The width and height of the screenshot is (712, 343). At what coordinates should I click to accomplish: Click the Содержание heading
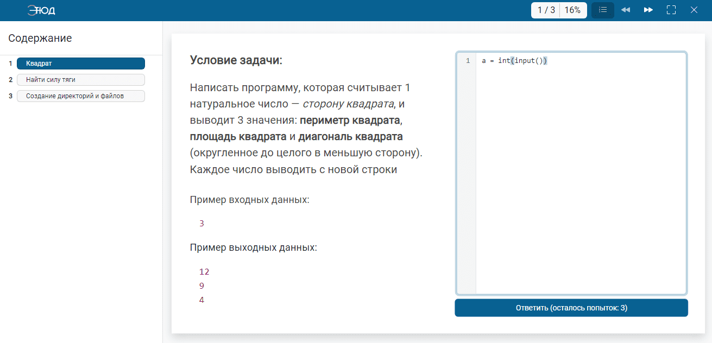pyautogui.click(x=40, y=38)
